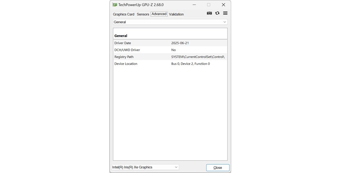
Task: Re-scan hardware with the circular arrows icon
Action: tap(217, 13)
